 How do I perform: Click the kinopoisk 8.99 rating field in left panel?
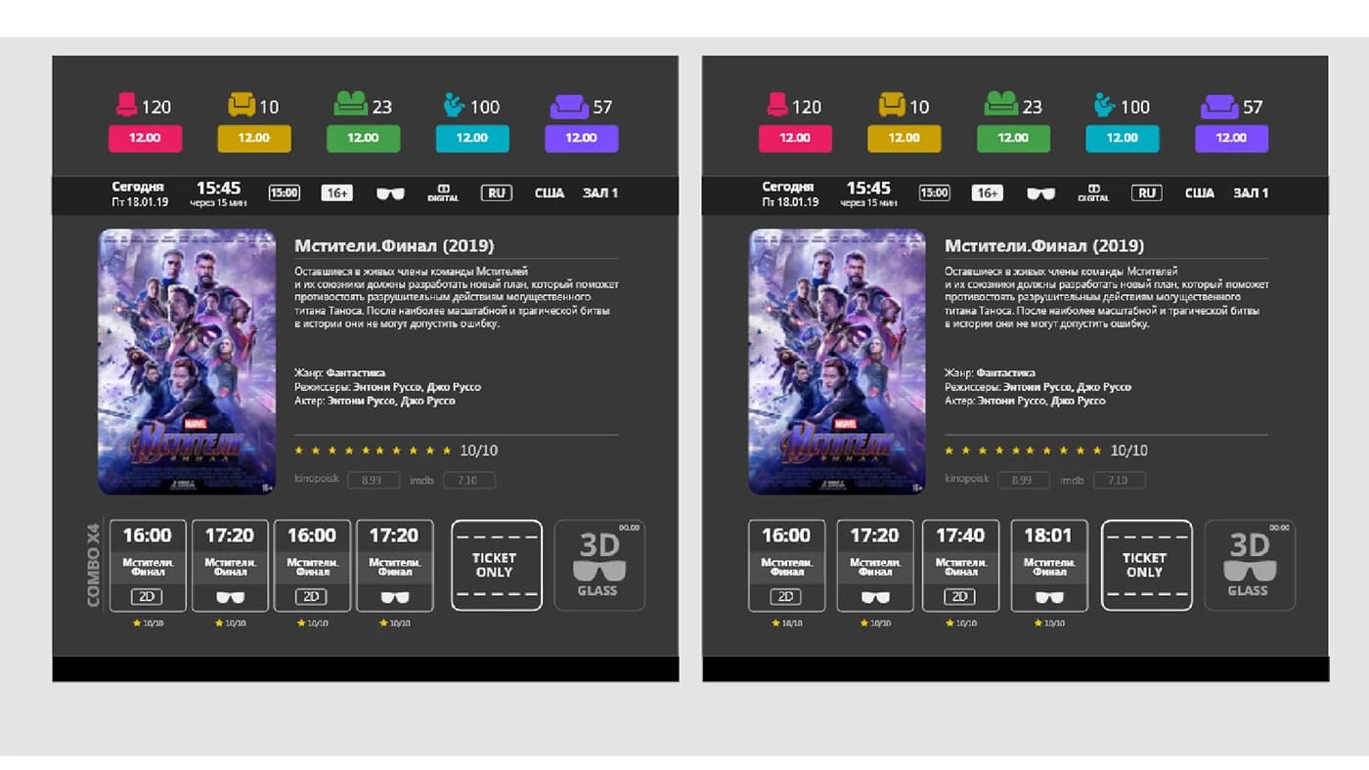373,480
